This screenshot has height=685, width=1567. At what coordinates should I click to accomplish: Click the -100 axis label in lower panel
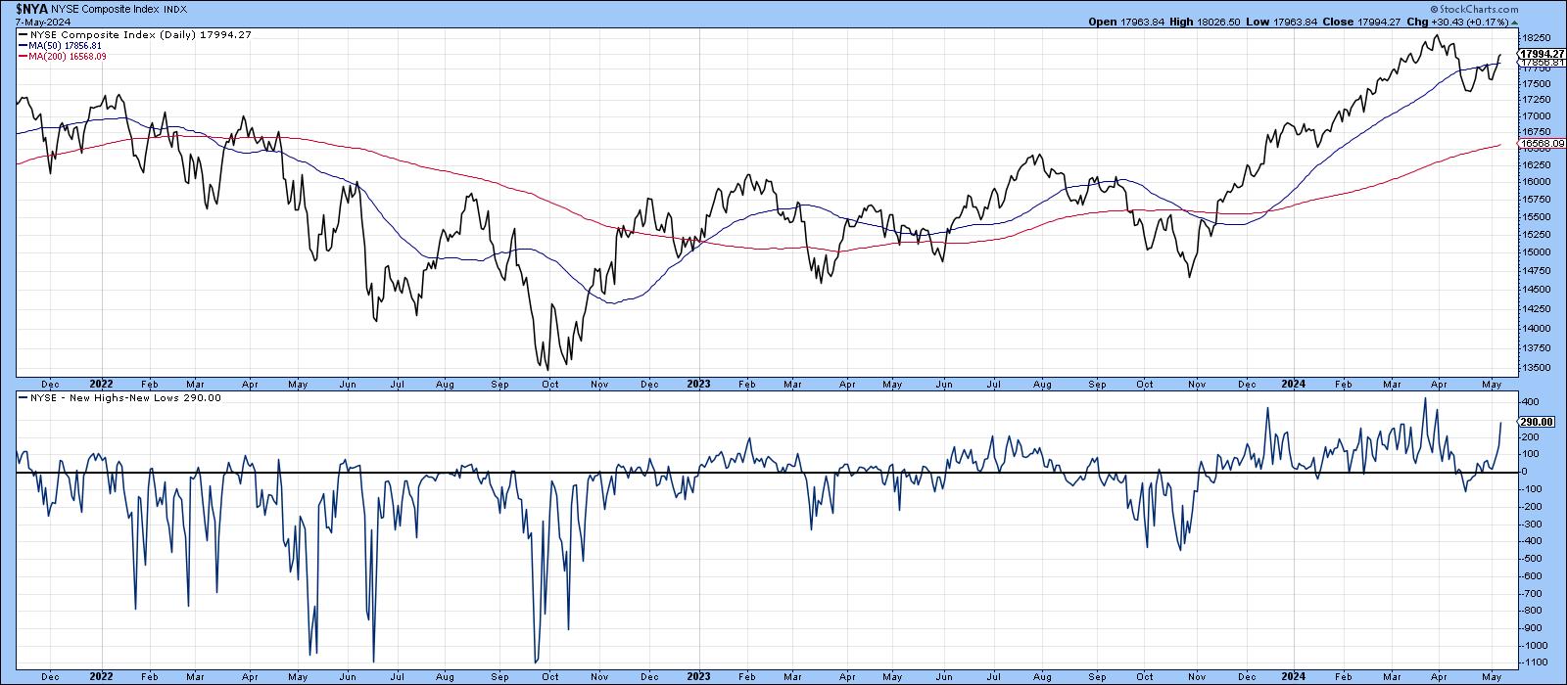tap(1532, 488)
